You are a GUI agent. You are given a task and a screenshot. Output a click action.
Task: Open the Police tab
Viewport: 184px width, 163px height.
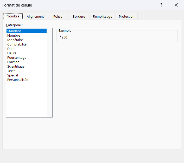pos(58,16)
